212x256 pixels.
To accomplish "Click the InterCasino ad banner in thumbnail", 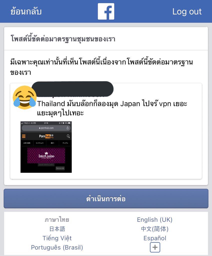I will click(46, 155).
